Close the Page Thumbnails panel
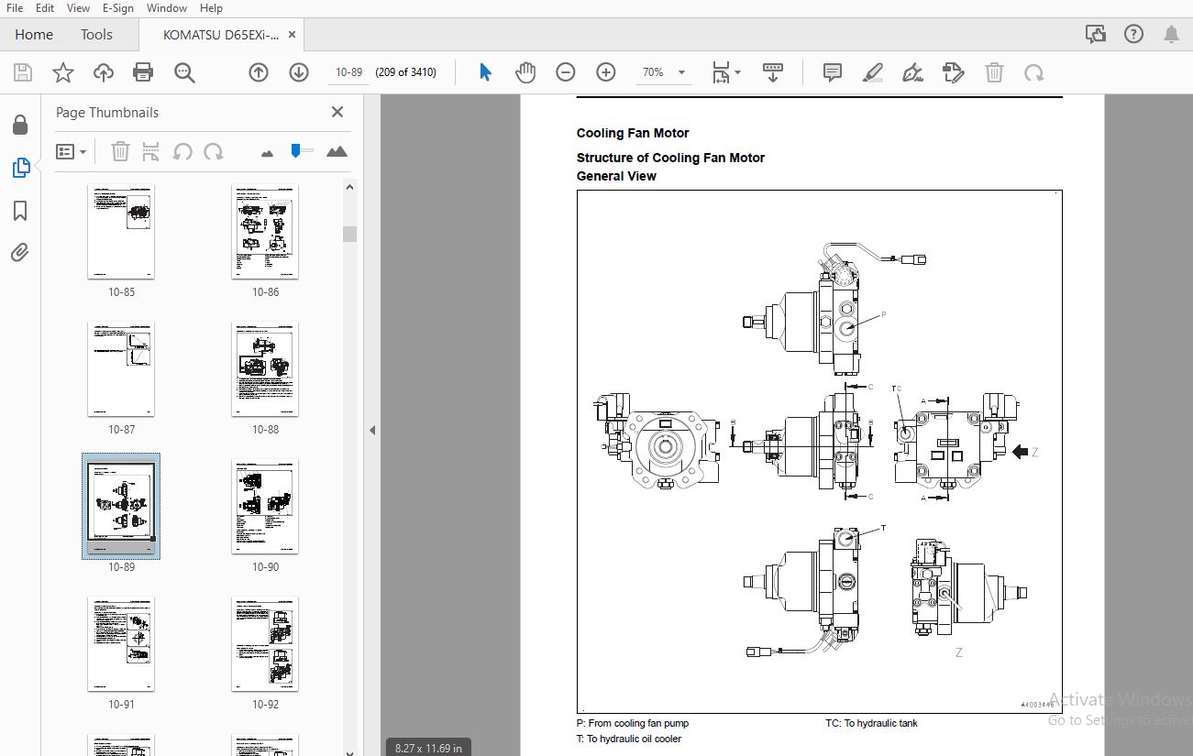This screenshot has height=756, width=1193. coord(337,112)
